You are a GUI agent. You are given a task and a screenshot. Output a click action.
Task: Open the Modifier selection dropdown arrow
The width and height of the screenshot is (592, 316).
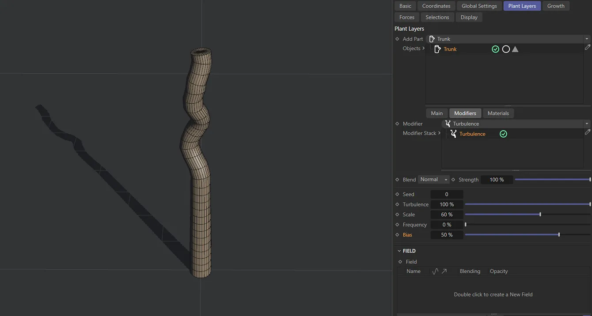point(587,124)
